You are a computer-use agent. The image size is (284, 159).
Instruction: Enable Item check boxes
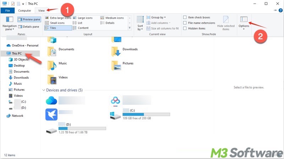[185, 17]
